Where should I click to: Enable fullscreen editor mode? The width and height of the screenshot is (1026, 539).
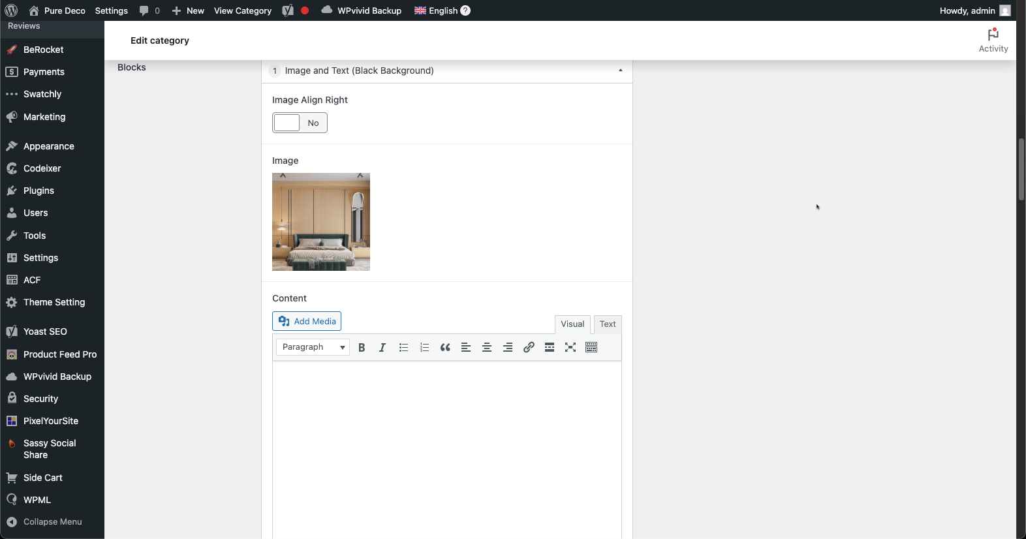570,348
